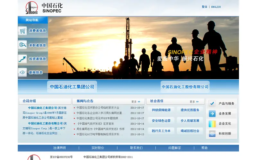257x160 pixels.
Task: Open 求职者信息 in the site navigation
Action: [38, 45]
